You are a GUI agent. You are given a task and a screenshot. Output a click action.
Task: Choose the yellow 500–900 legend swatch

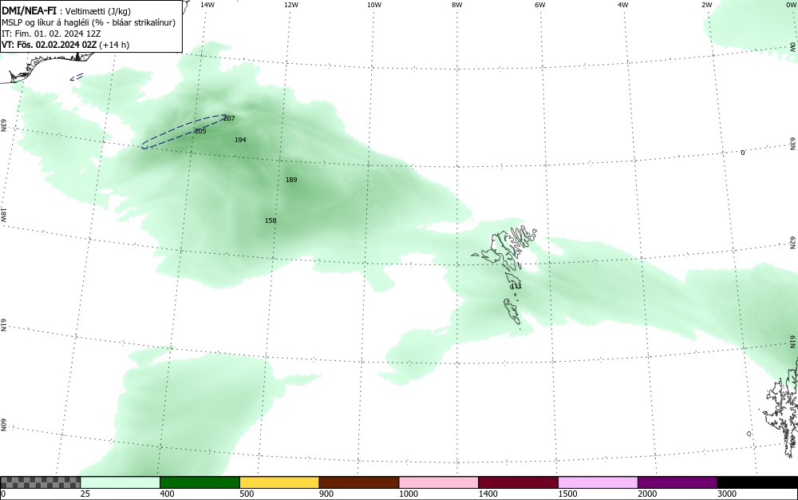click(x=279, y=482)
